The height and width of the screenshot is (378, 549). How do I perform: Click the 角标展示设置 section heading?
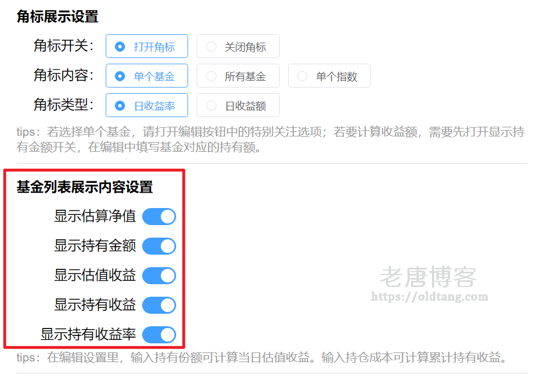coord(57,16)
